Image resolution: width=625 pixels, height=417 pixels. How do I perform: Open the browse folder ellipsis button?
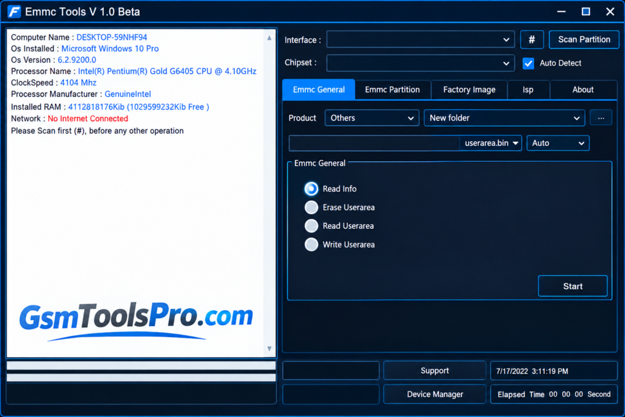click(601, 118)
